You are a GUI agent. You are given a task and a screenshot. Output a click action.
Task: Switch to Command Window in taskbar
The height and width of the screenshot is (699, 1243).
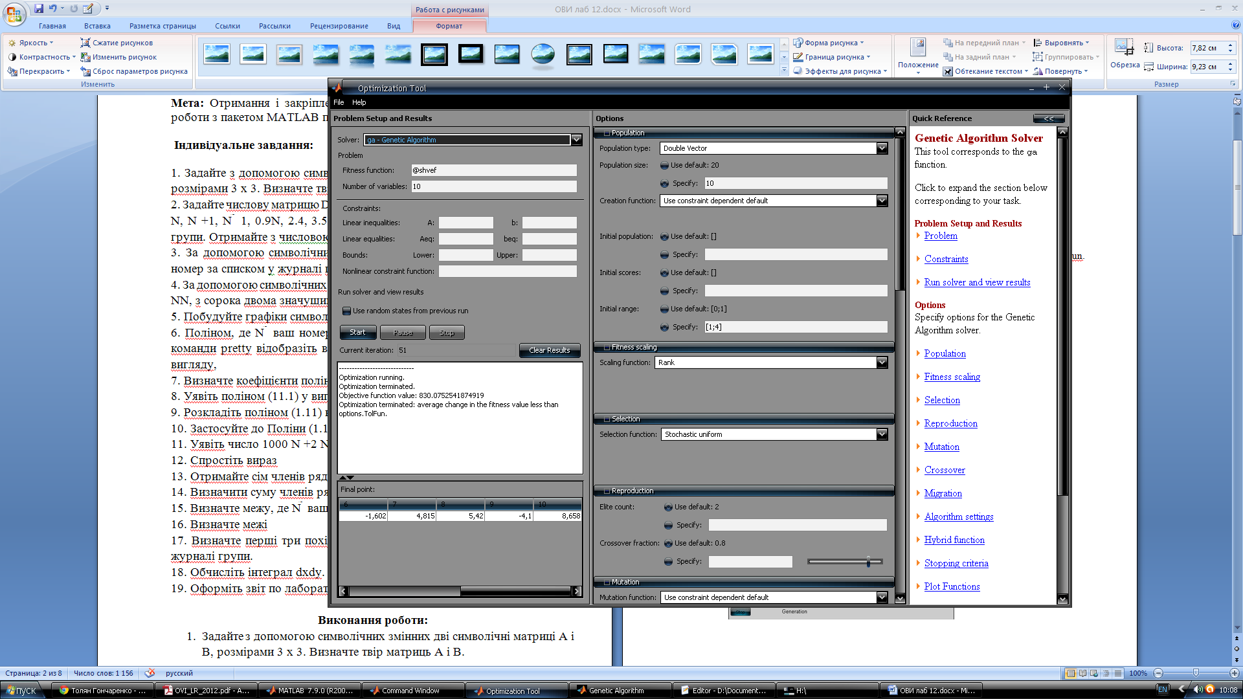point(413,691)
